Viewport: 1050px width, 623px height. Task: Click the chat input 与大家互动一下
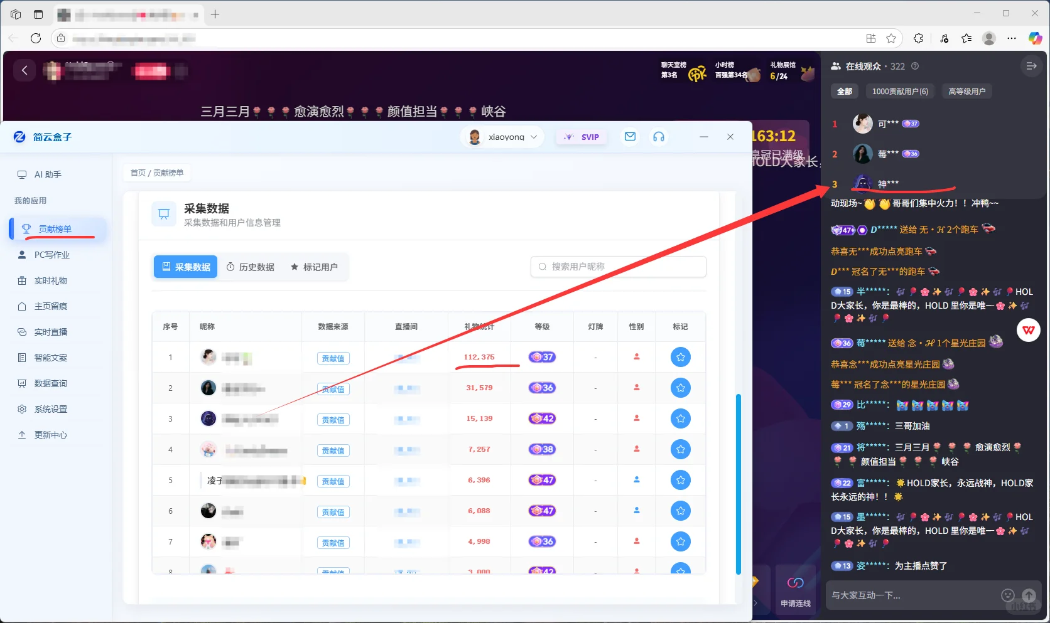(911, 595)
